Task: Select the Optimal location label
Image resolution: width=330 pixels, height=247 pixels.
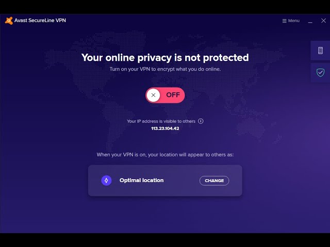Action: point(141,180)
